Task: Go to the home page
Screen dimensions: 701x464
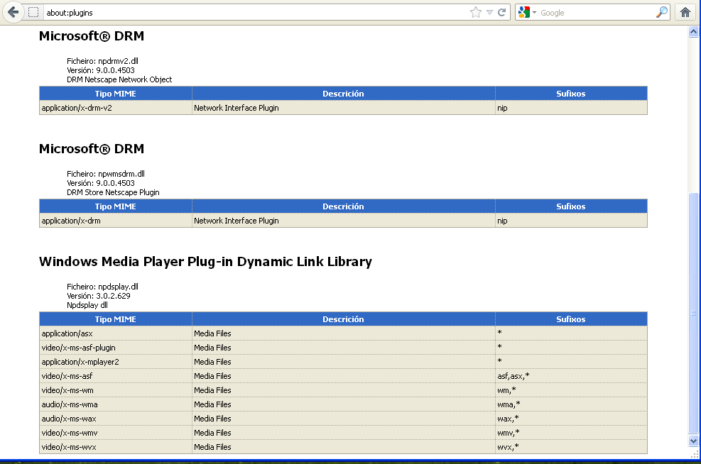Action: (685, 12)
